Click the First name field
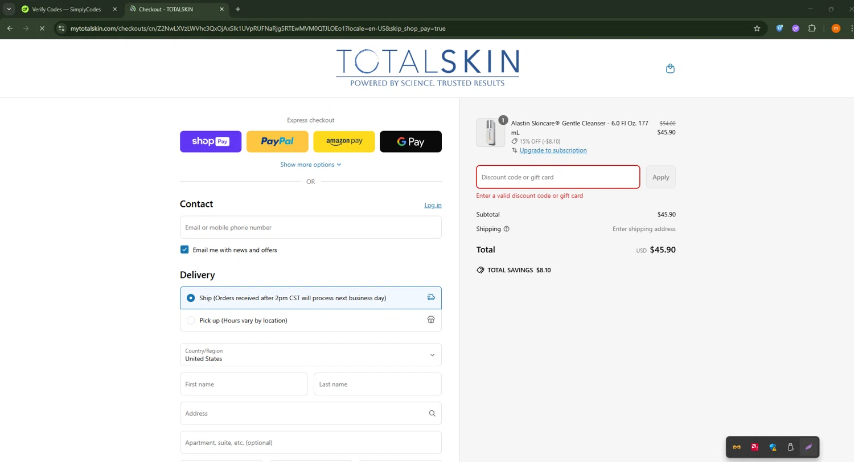The width and height of the screenshot is (854, 462). pos(244,384)
